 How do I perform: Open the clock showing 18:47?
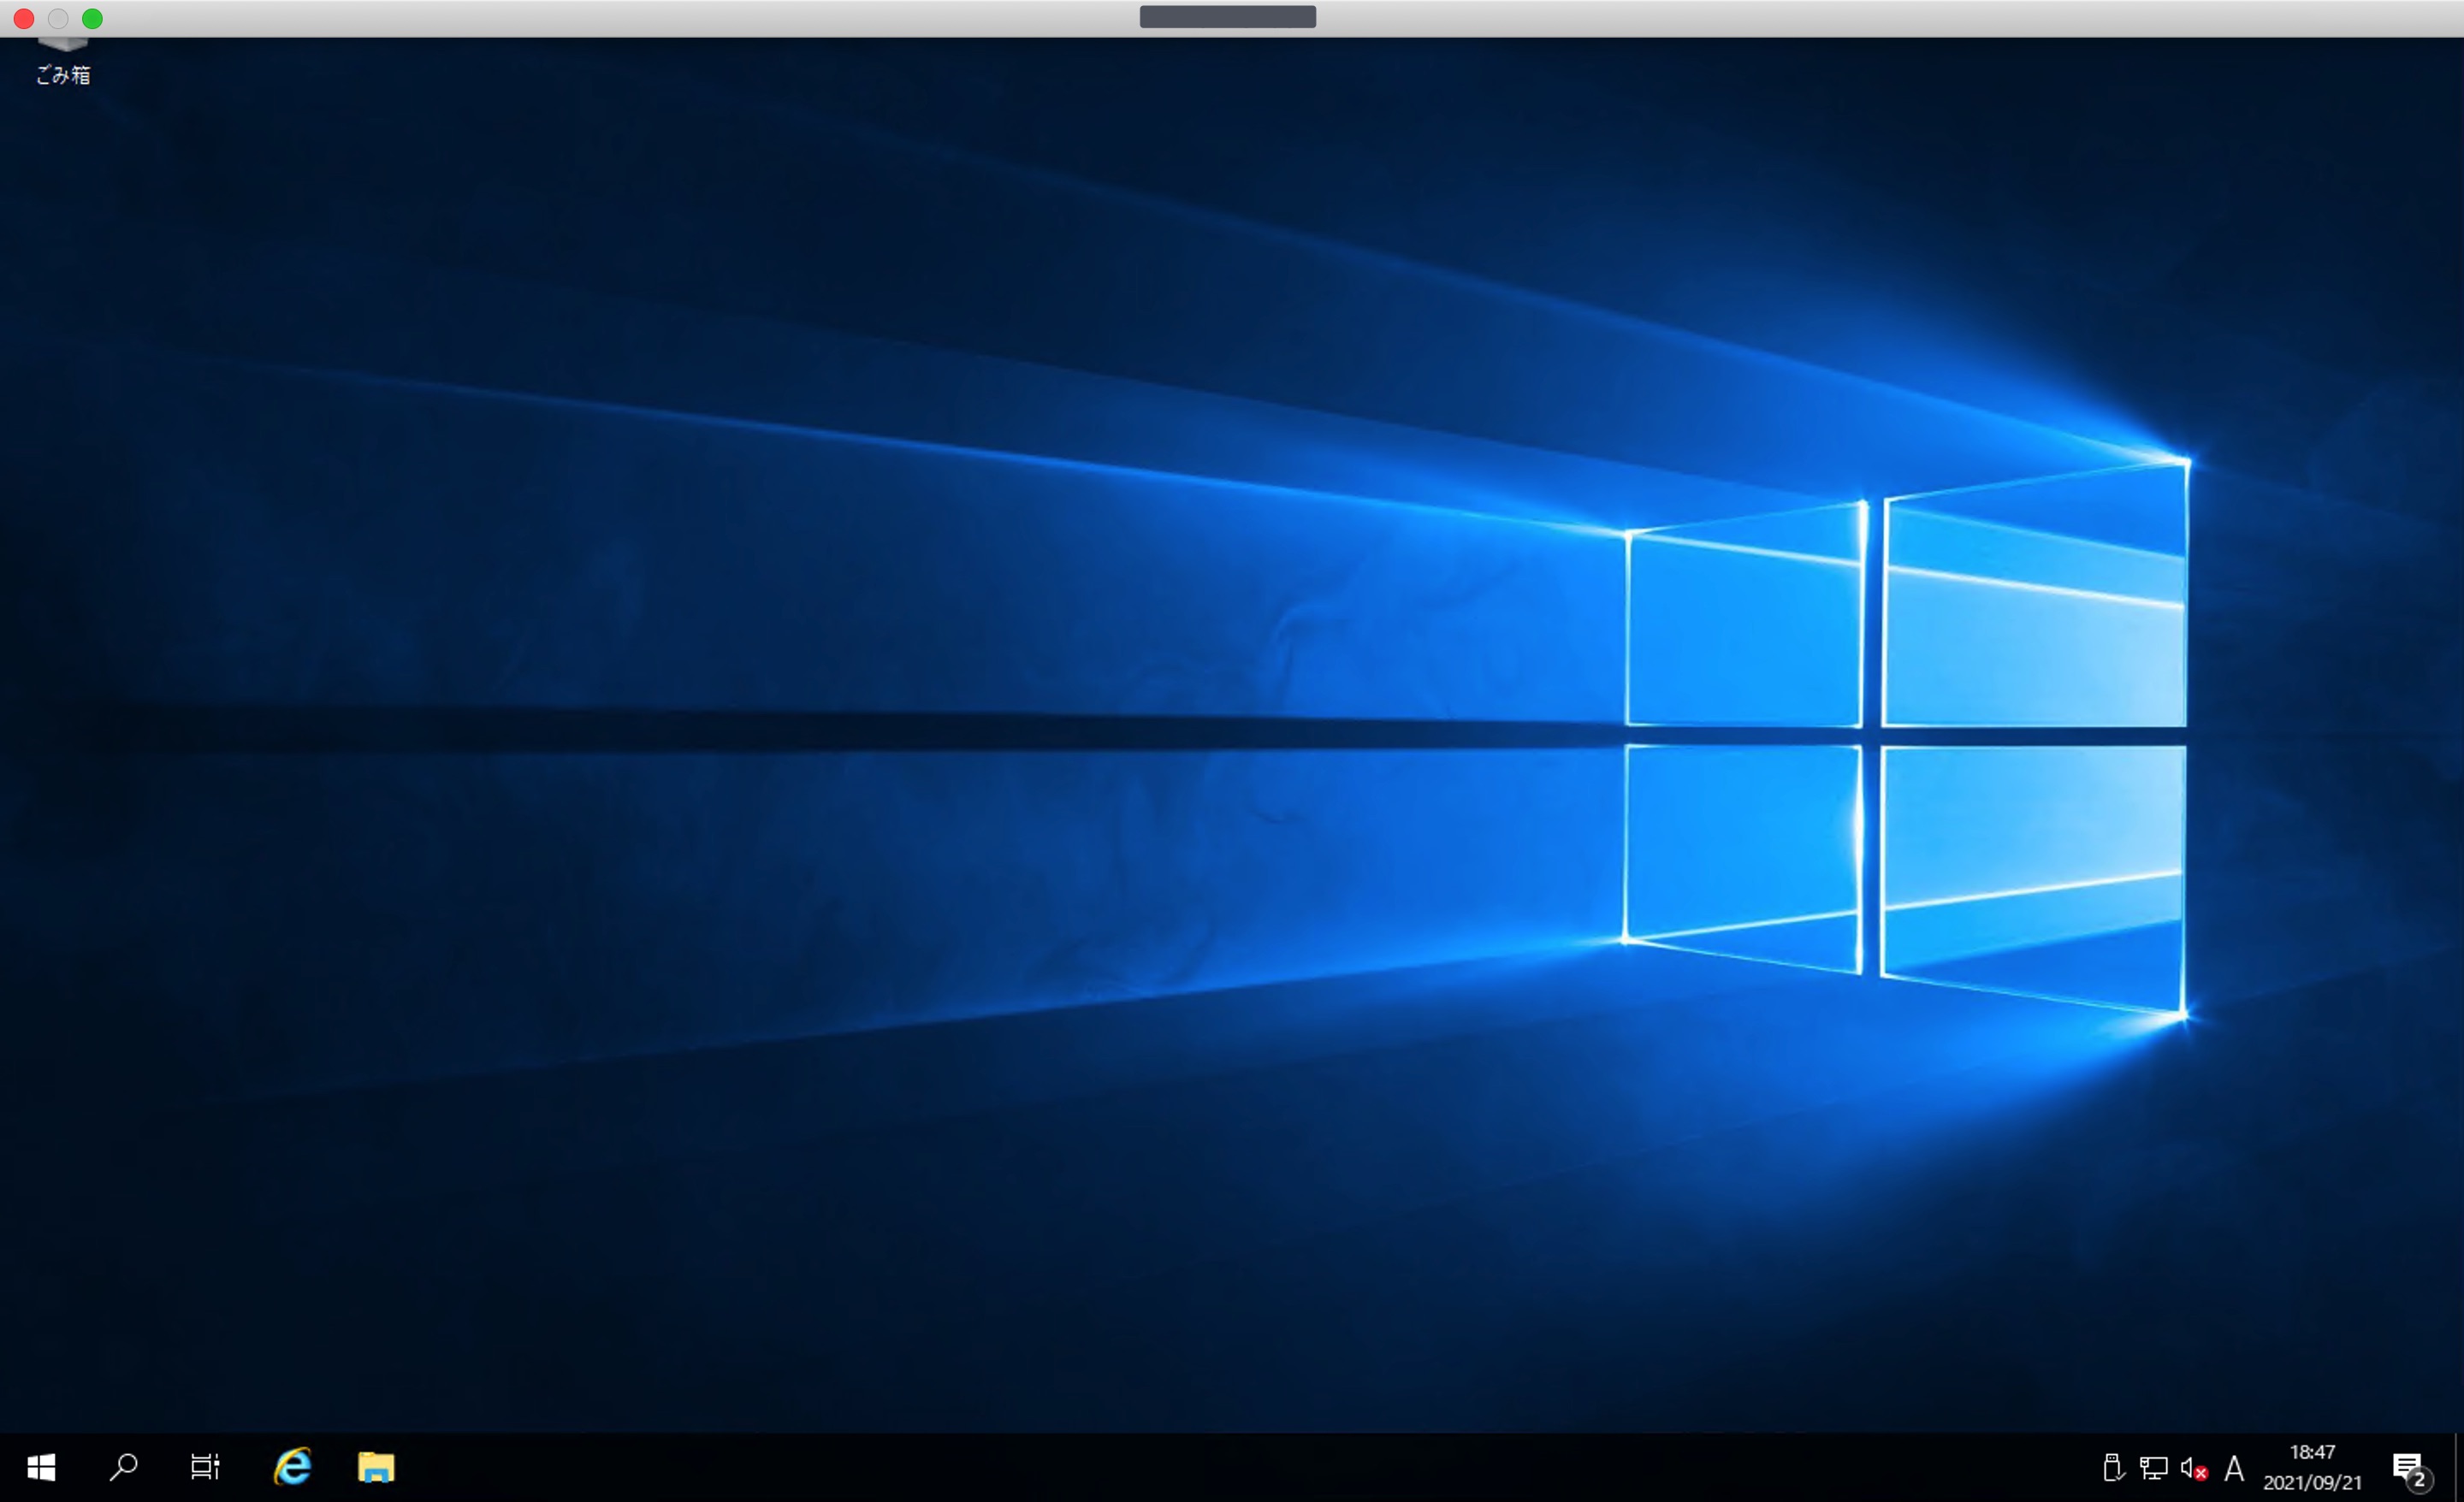click(x=2312, y=1467)
